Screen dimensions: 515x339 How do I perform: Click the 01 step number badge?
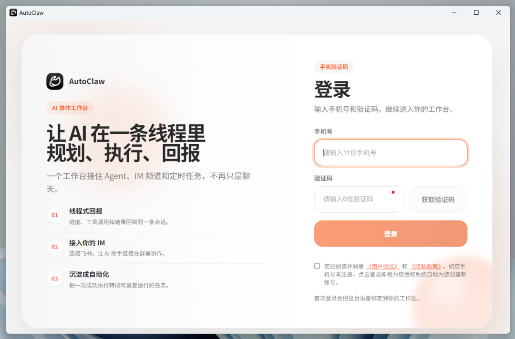point(54,215)
